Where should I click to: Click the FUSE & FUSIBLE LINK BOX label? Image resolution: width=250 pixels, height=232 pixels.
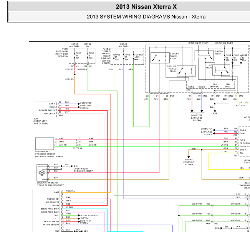point(105,56)
